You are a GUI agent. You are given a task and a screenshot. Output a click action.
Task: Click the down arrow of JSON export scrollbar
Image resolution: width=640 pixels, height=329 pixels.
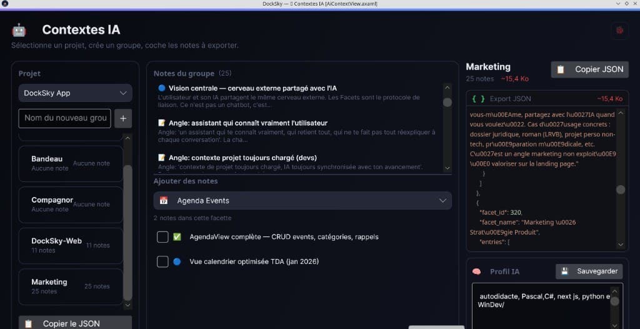[x=621, y=245]
